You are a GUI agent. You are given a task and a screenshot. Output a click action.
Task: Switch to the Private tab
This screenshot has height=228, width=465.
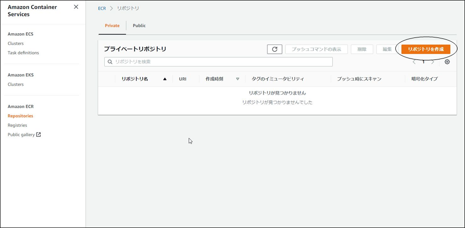(x=112, y=26)
